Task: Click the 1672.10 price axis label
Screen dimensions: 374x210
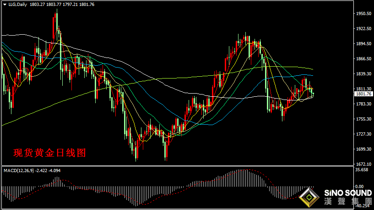Action: (x=364, y=164)
